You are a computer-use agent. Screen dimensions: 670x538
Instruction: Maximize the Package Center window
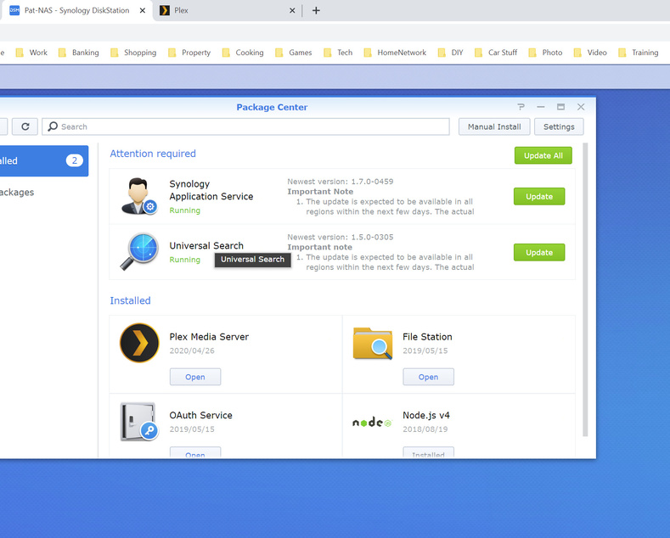(x=560, y=107)
